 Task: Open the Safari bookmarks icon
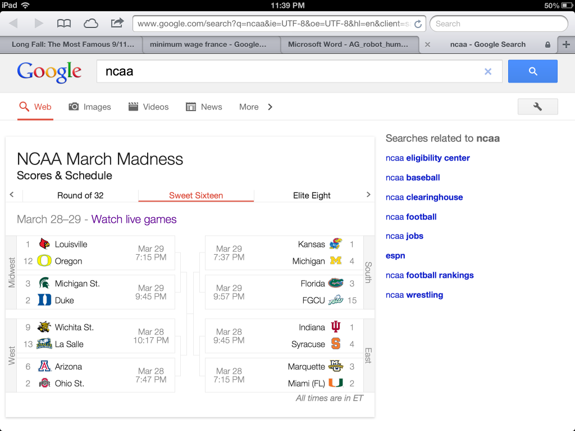click(x=64, y=24)
